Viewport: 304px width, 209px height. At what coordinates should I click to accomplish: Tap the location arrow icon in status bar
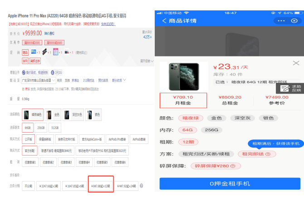coord(279,13)
